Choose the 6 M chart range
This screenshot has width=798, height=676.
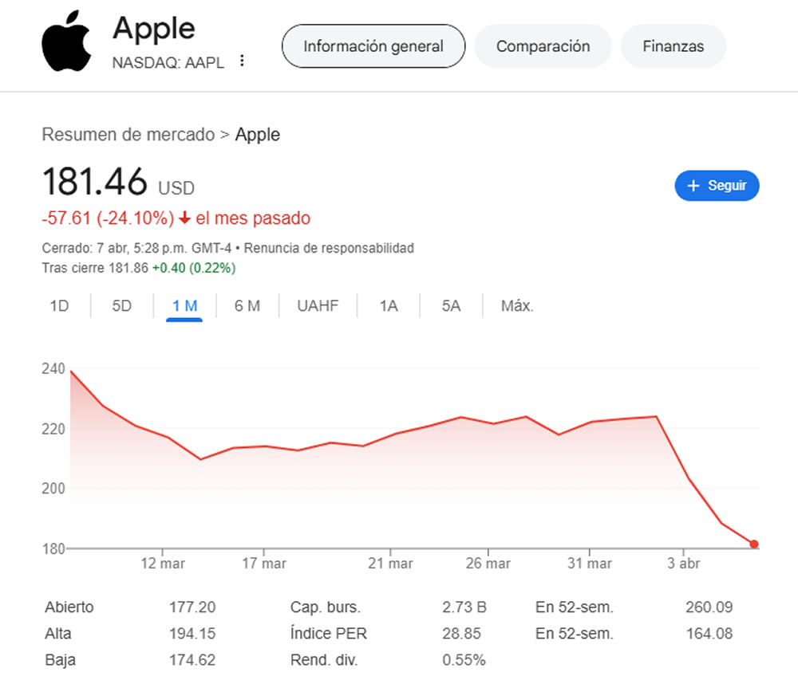coord(247,306)
